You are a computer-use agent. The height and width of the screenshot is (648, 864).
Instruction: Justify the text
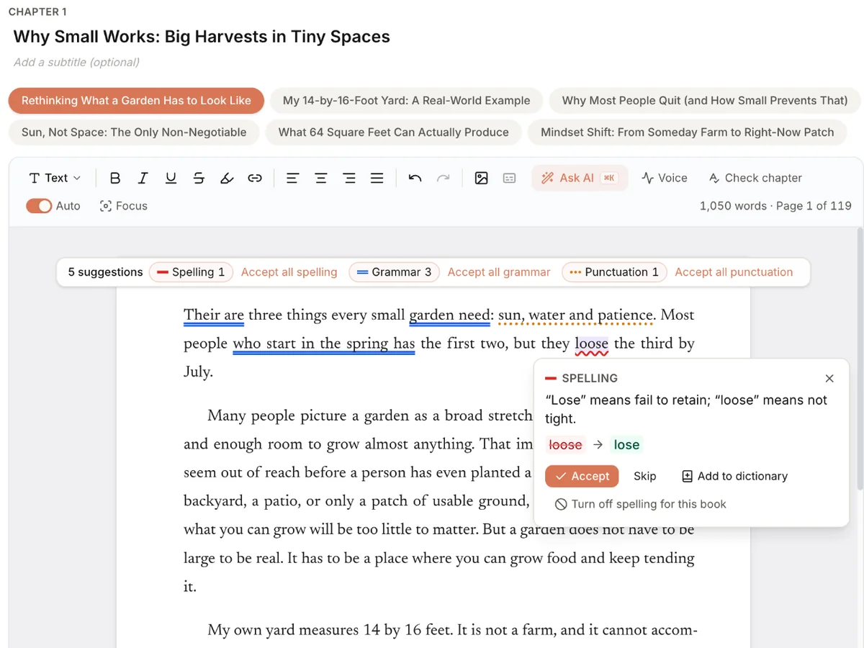click(377, 178)
